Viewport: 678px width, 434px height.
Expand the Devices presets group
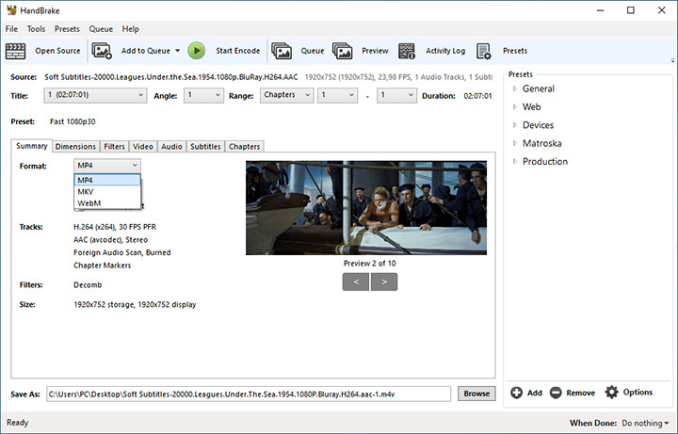tap(514, 125)
